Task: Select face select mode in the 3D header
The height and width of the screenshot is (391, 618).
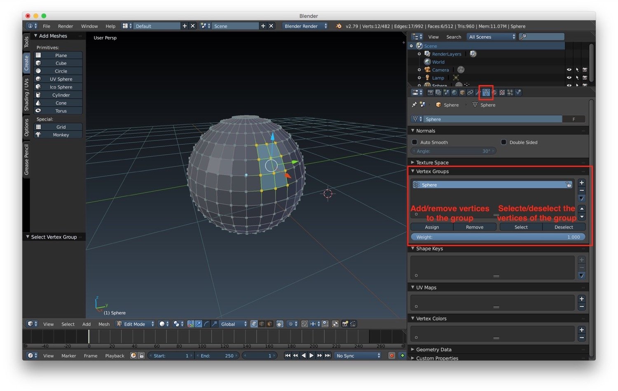Action: click(269, 324)
